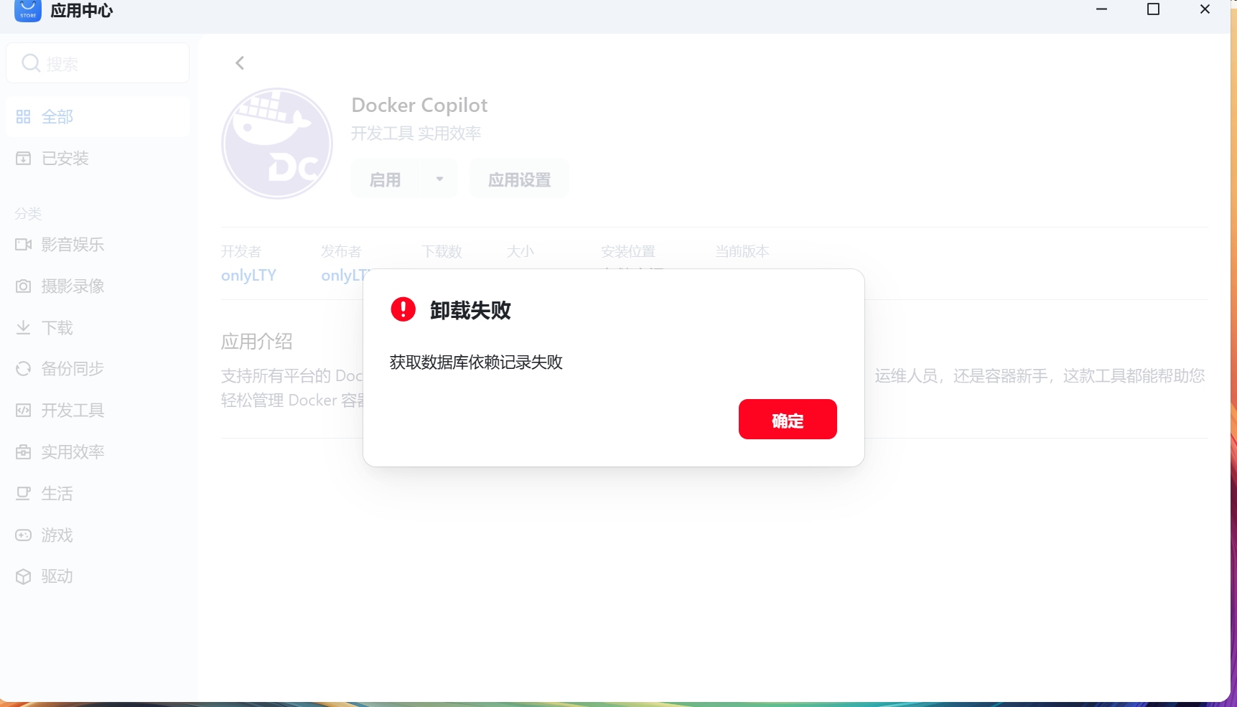1237x707 pixels.
Task: Click the Docker Copilot app logo
Action: (277, 144)
